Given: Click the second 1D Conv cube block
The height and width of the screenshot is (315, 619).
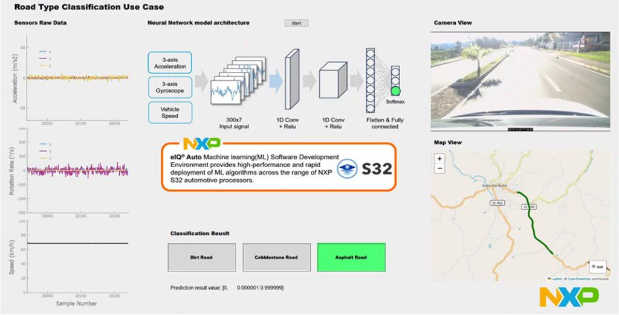Looking at the screenshot, I should click(333, 79).
